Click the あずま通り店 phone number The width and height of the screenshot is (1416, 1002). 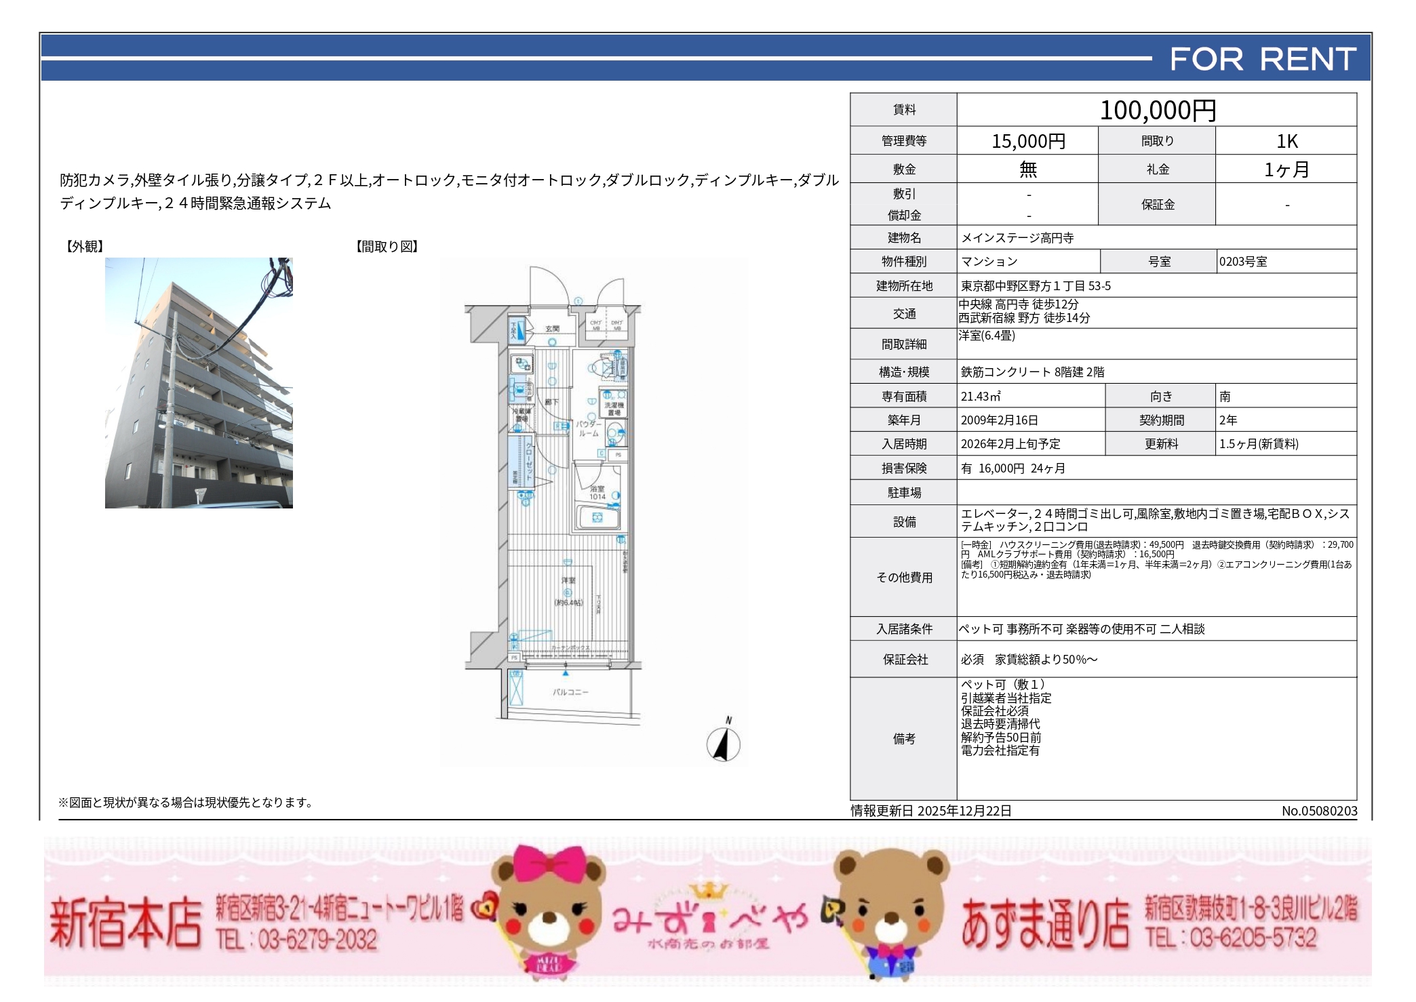click(1231, 938)
